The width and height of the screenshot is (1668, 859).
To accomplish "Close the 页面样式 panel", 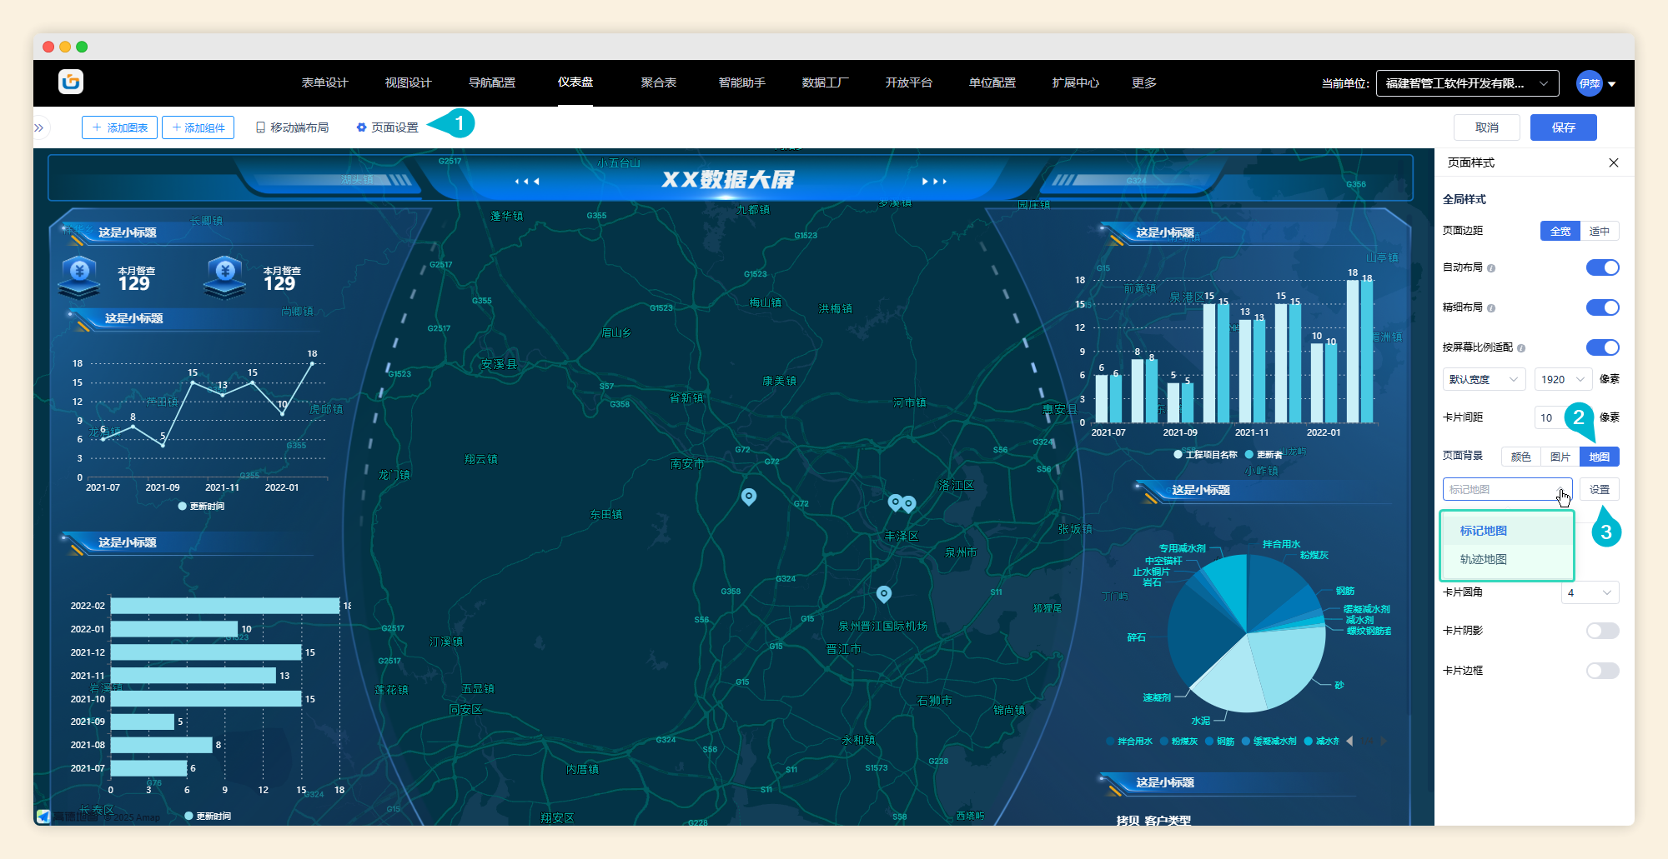I will tap(1613, 162).
